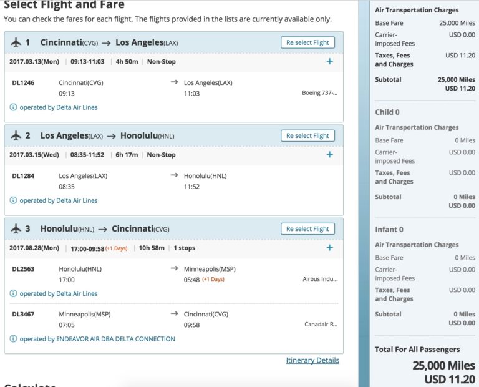The image size is (479, 387).
Task: Click the Total For All Passengers heading
Action: [417, 350]
